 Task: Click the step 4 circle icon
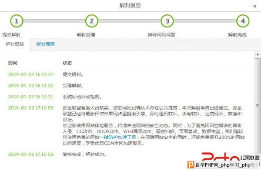(x=243, y=21)
